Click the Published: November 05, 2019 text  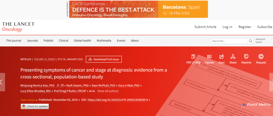(58, 100)
